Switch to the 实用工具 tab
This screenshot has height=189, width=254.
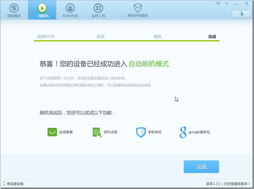98,10
